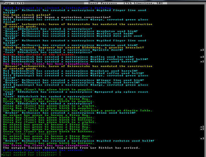Image resolution: width=206 pixels, height=157 pixels.
Task: Select the 'spiked date palm wood ball' announcement
Action: 73,37
